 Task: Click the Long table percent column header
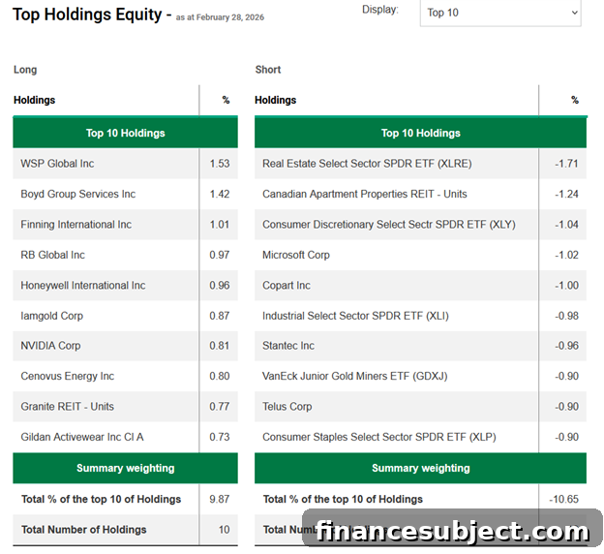point(226,100)
